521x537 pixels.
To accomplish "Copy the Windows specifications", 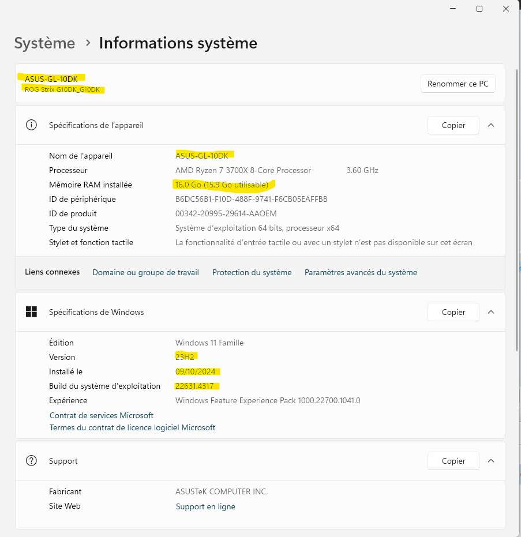I will point(453,312).
